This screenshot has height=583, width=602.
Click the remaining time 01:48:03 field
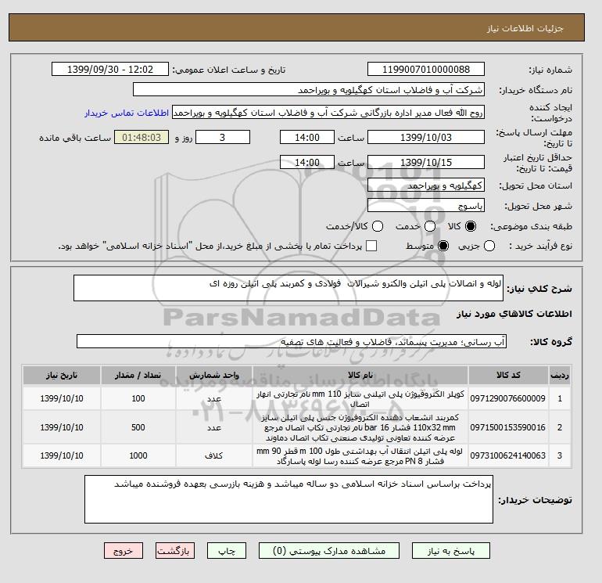pyautogui.click(x=142, y=137)
